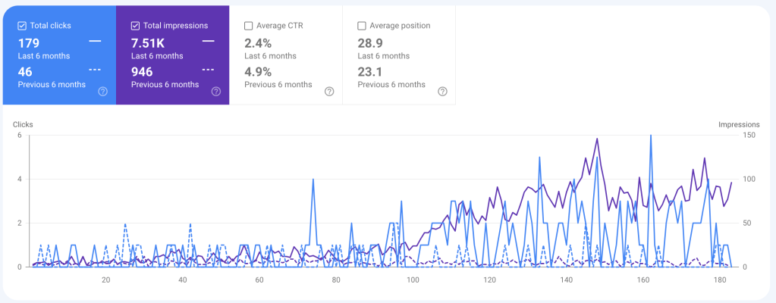Click solid line legend beside 179 clicks
The image size is (776, 303).
point(95,42)
